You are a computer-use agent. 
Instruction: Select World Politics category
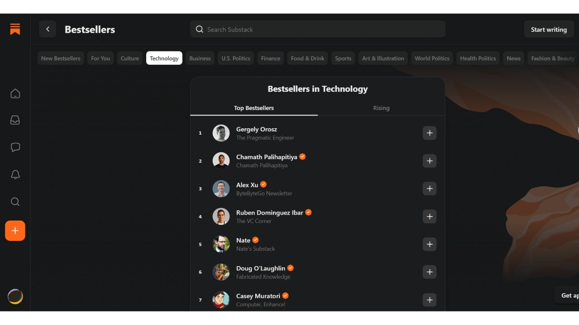[x=432, y=58]
